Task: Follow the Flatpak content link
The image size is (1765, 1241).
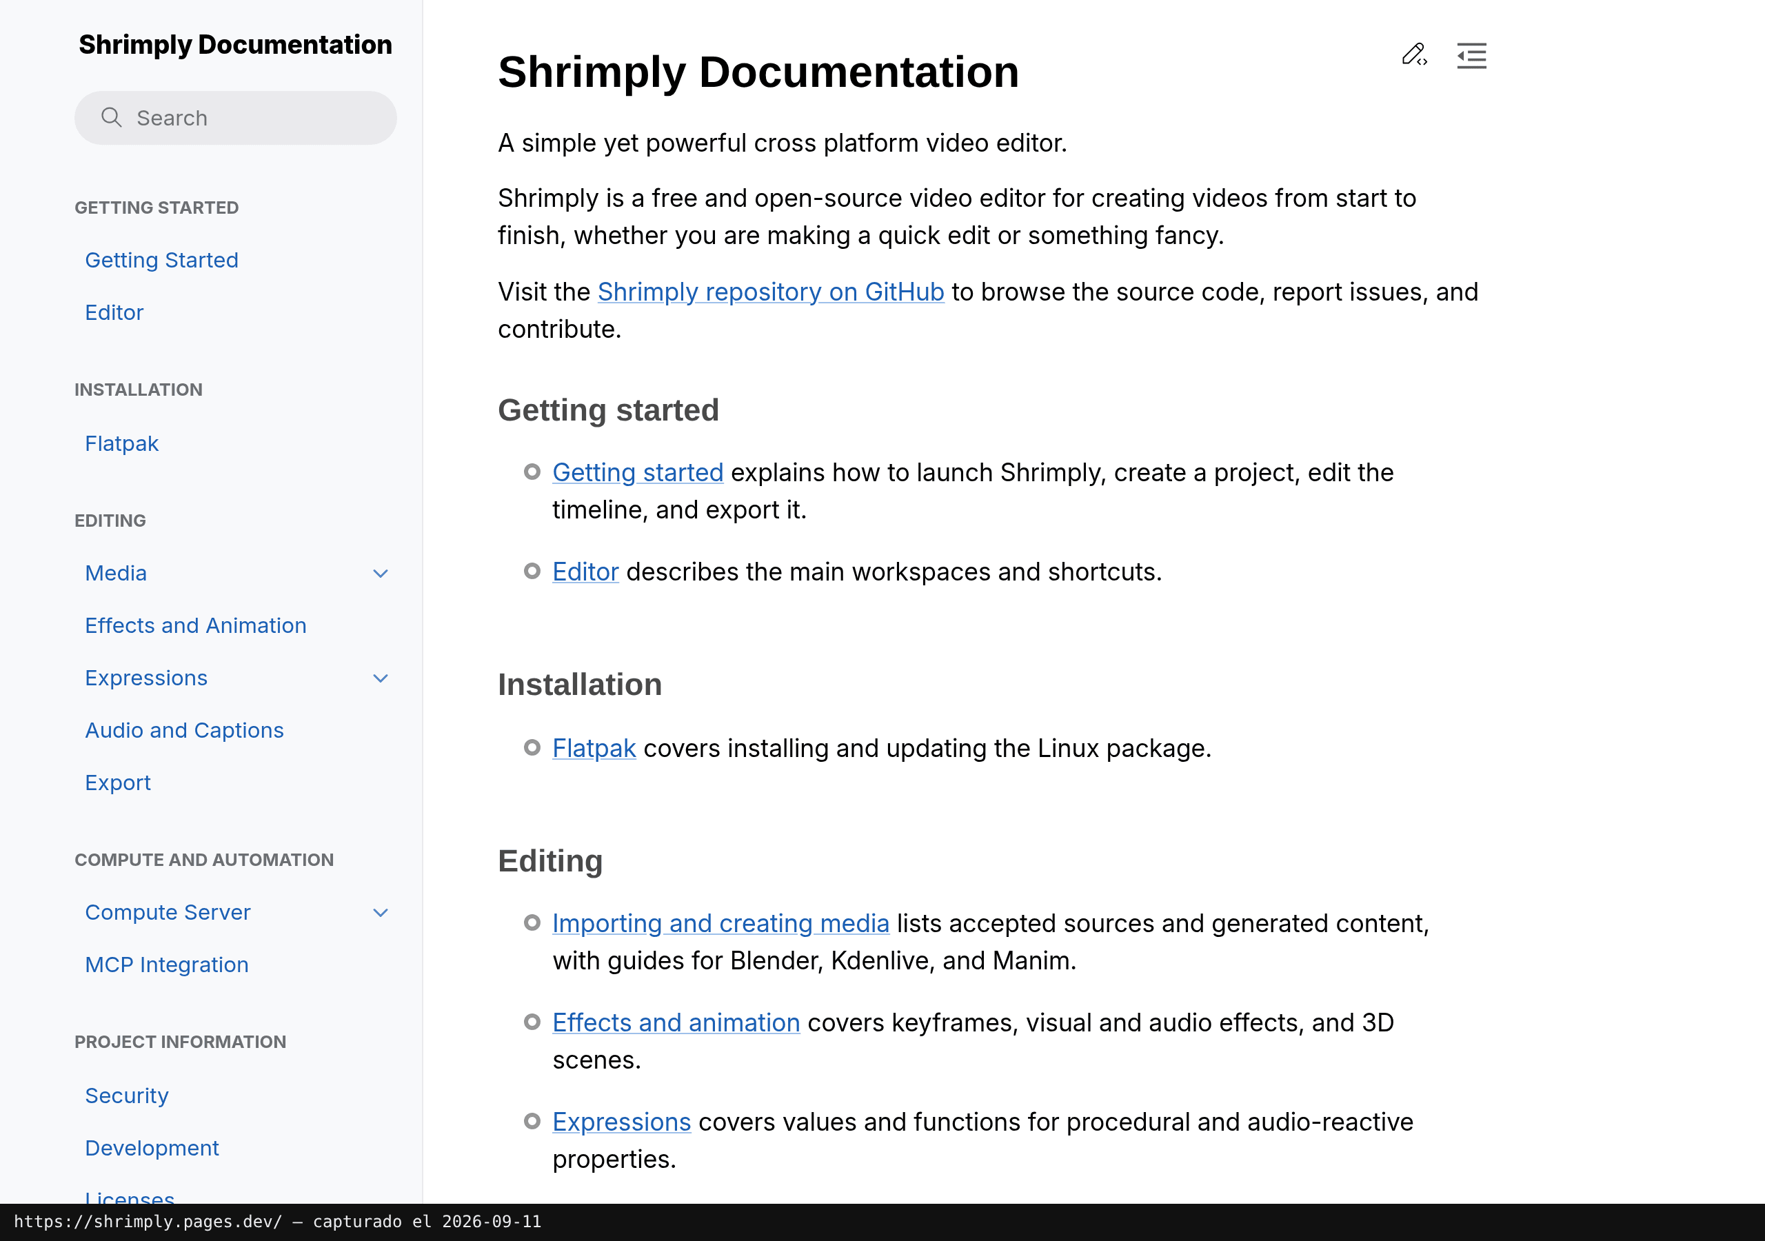Action: click(x=594, y=748)
